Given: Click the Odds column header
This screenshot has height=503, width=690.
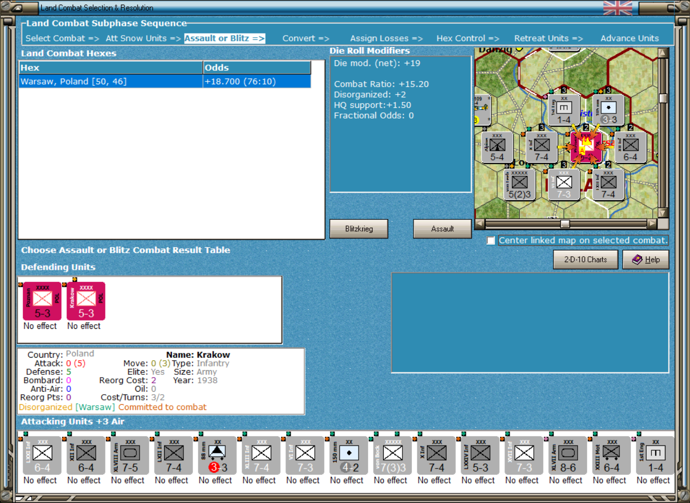Looking at the screenshot, I should (257, 67).
